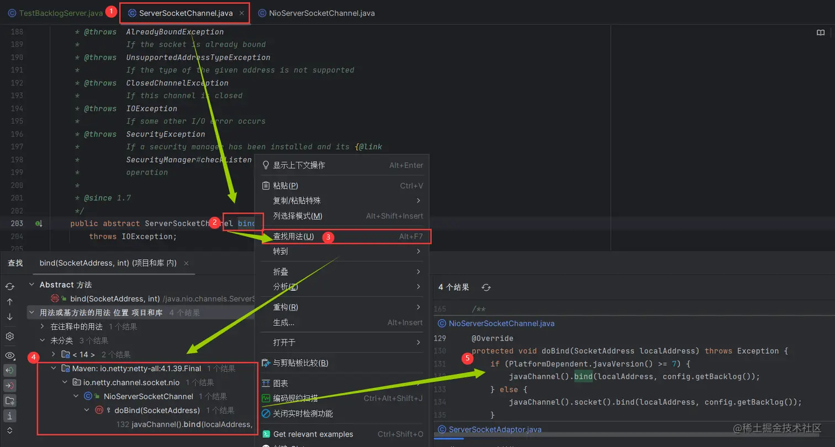The width and height of the screenshot is (835, 447).
Task: Select line 132 javaChannel().bind usage result
Action: tap(184, 424)
